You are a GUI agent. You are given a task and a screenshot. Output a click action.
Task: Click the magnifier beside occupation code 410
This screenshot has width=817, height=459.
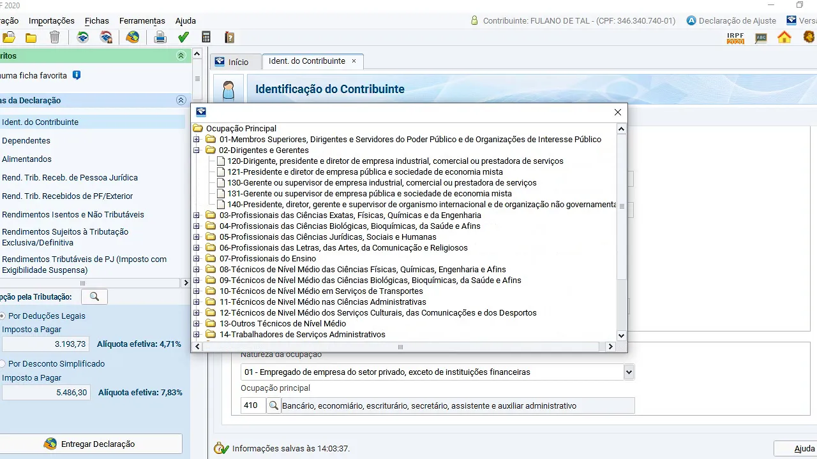coord(273,405)
